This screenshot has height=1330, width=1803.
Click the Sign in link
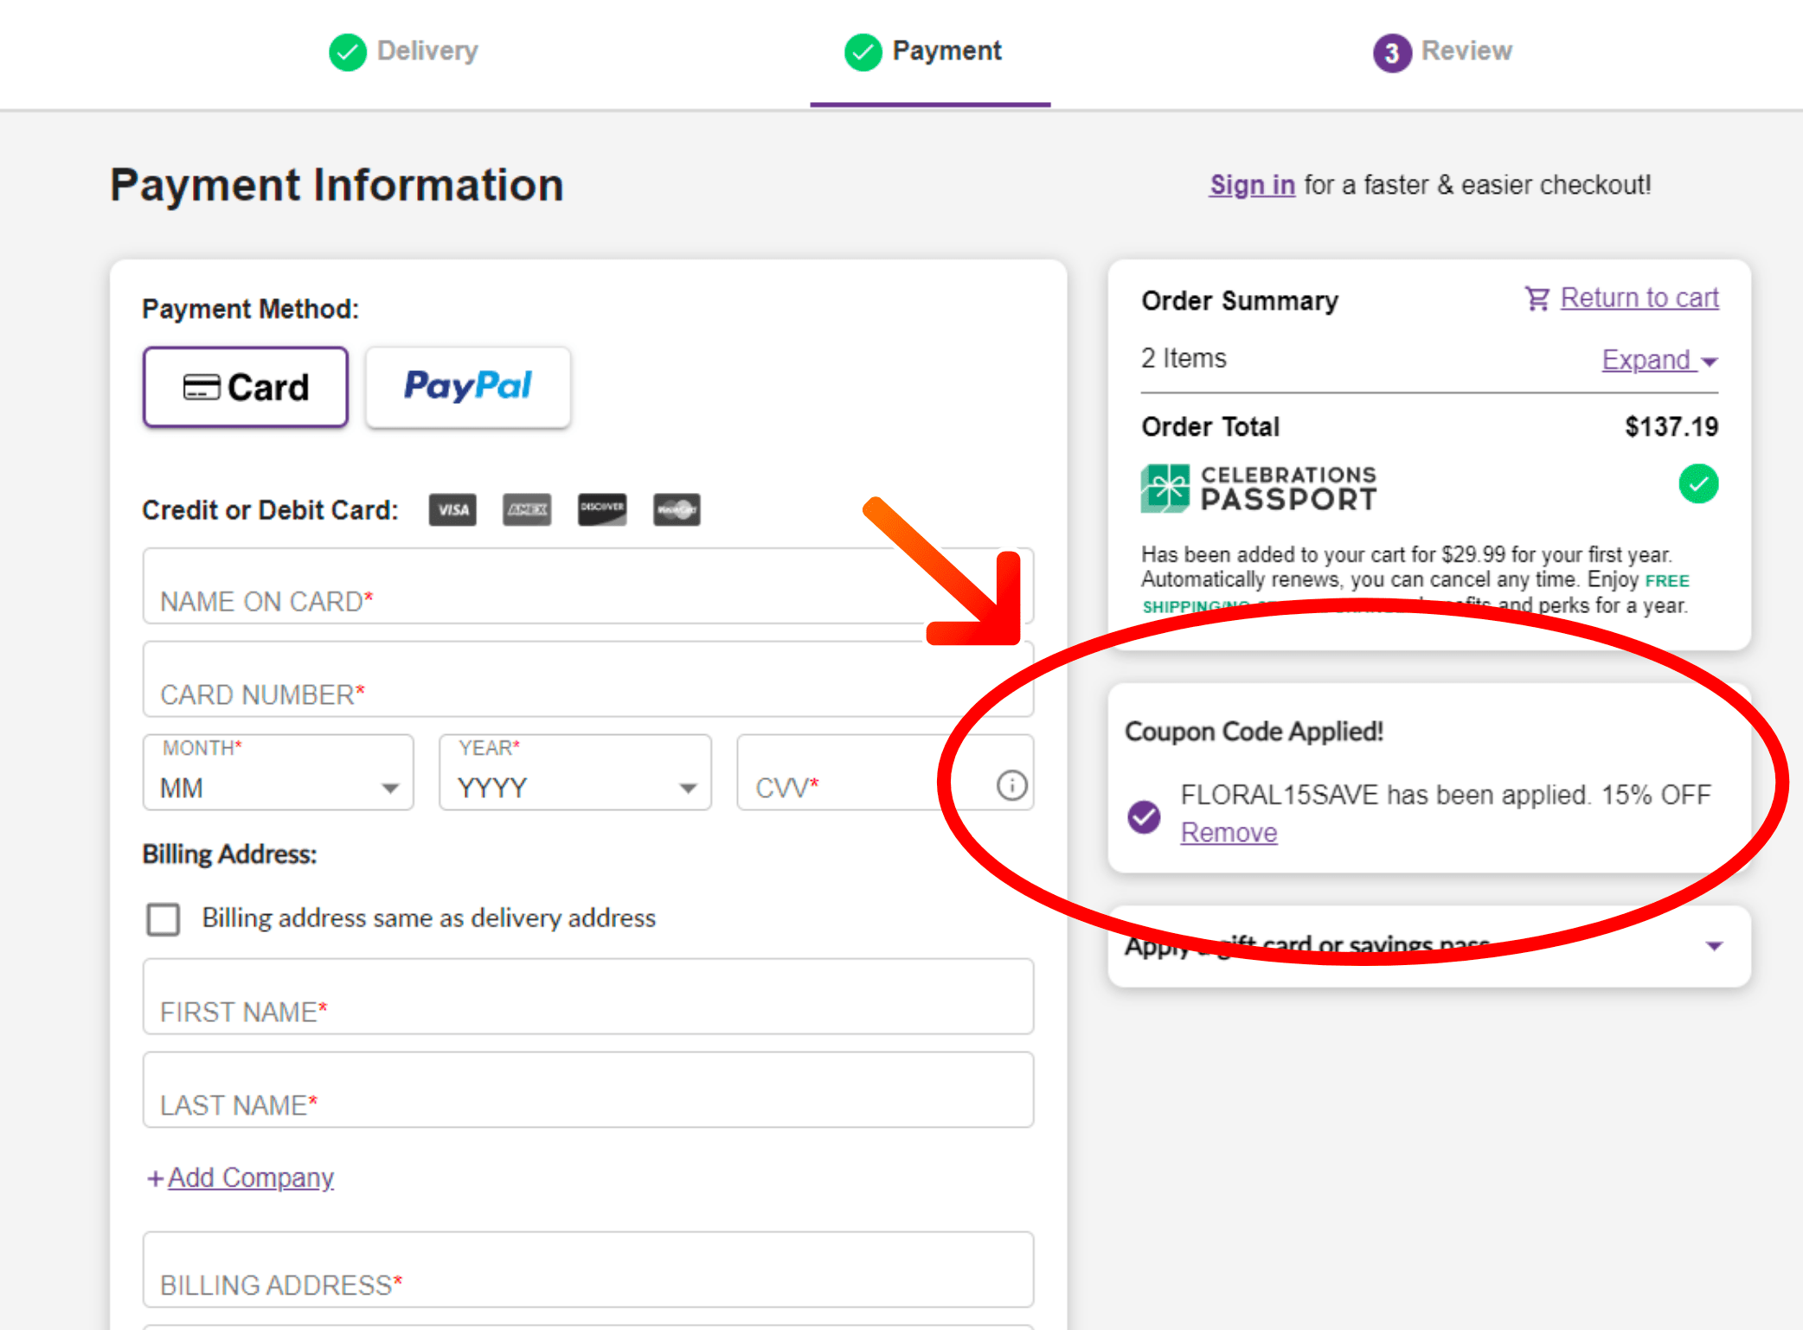click(x=1252, y=185)
